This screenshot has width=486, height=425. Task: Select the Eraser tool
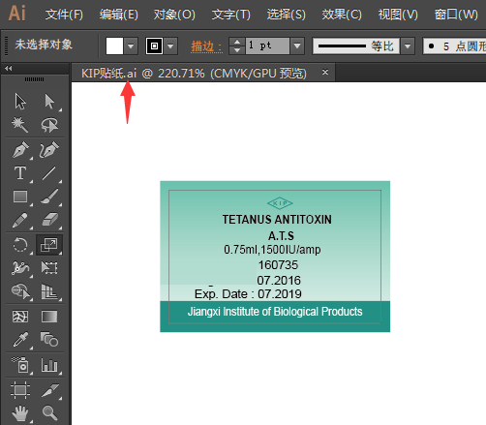[49, 221]
